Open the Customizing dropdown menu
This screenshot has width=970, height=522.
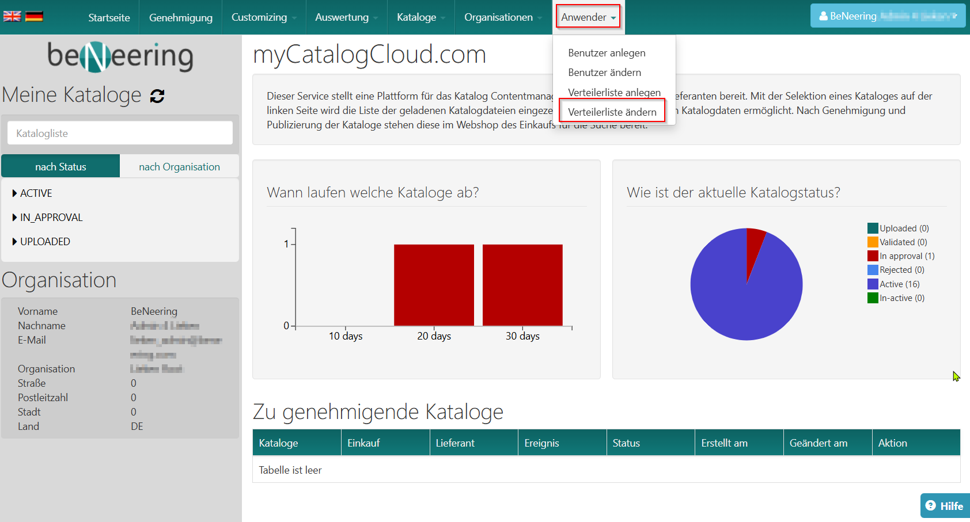tap(264, 17)
